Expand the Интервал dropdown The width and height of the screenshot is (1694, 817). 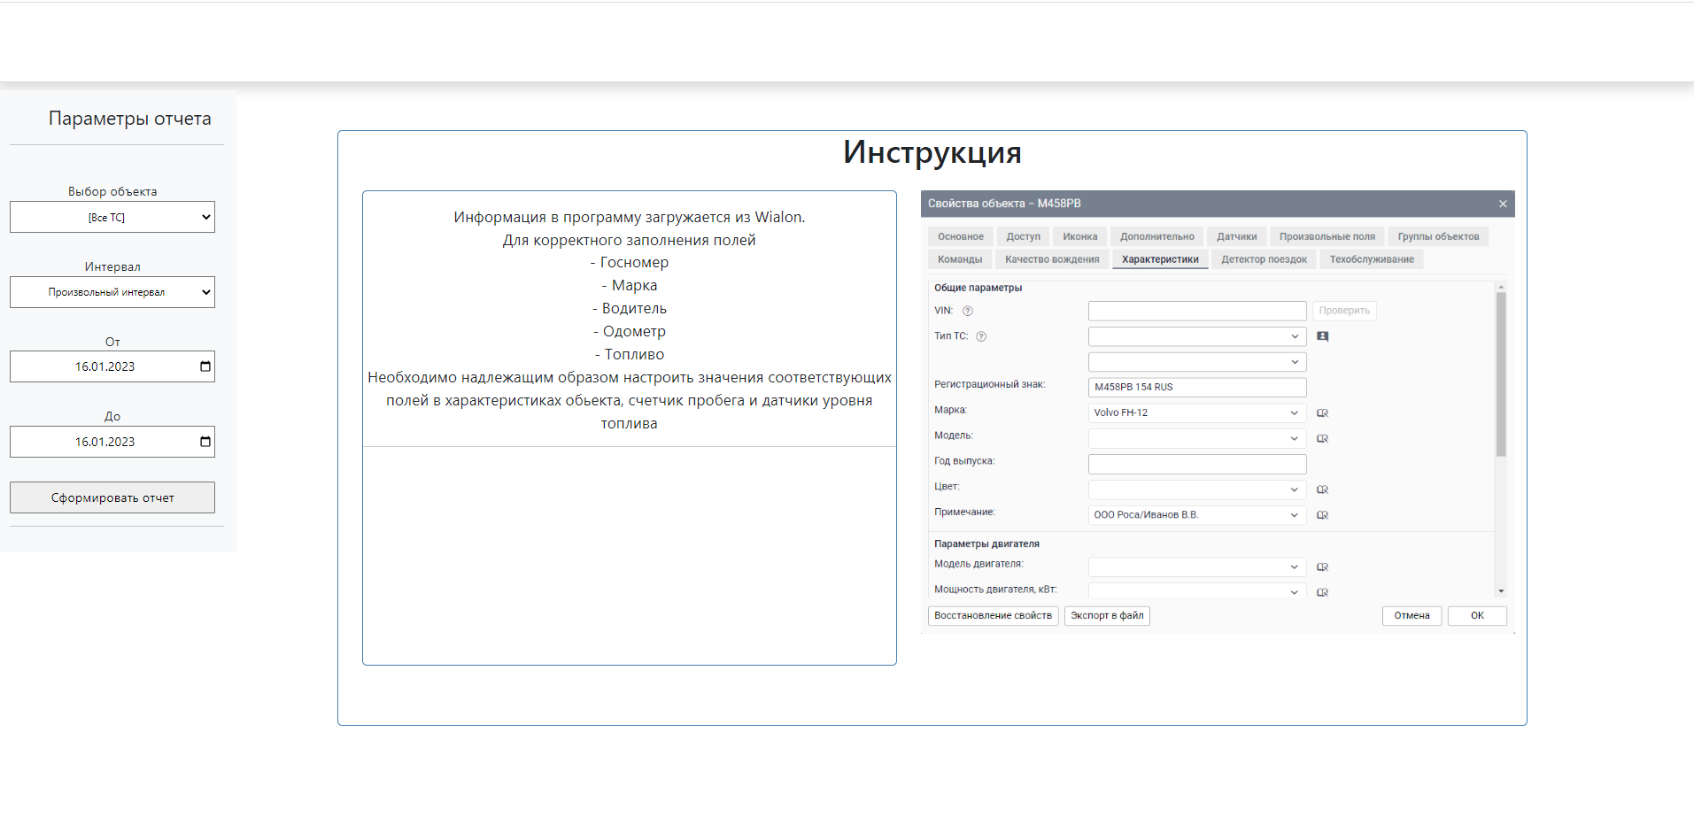click(x=112, y=292)
